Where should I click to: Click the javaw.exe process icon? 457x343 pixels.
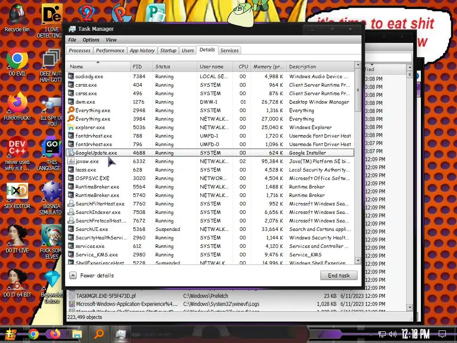[x=71, y=161]
